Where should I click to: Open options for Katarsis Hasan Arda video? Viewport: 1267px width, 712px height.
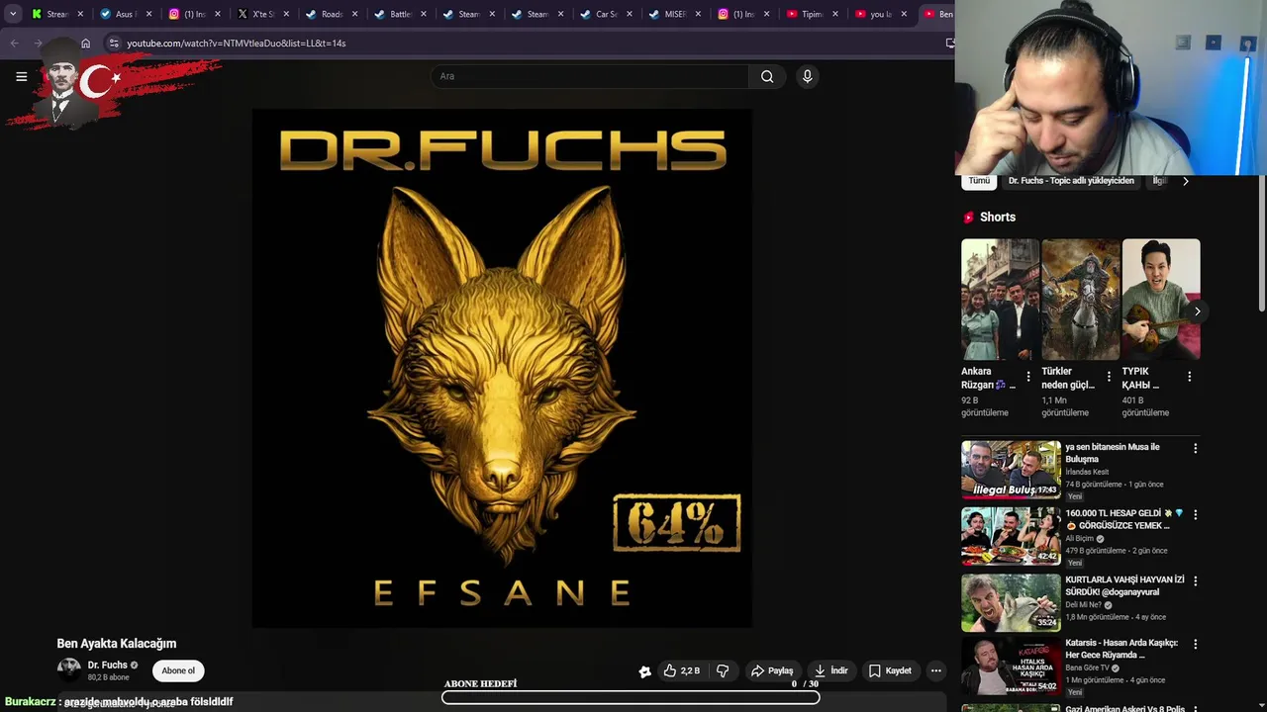point(1195,644)
